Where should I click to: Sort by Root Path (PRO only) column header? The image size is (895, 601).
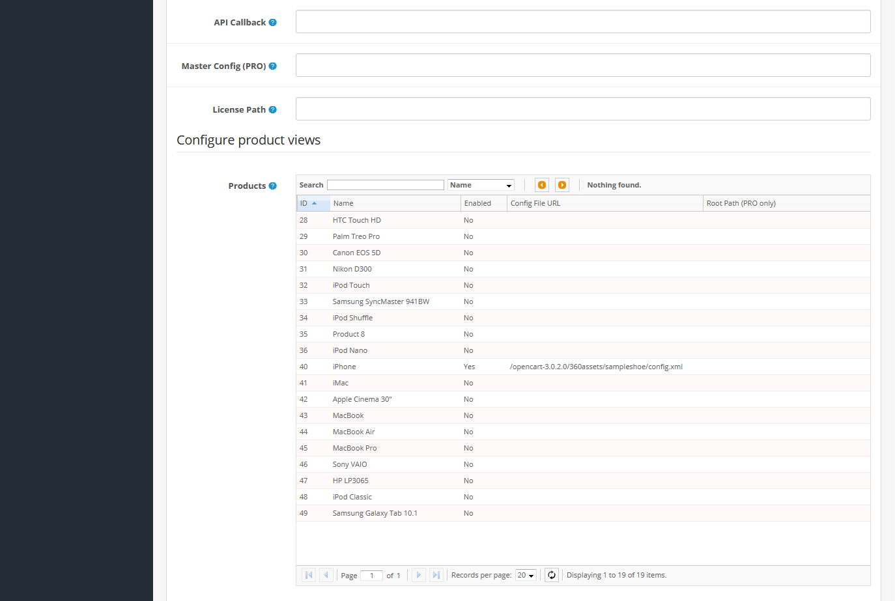(786, 203)
